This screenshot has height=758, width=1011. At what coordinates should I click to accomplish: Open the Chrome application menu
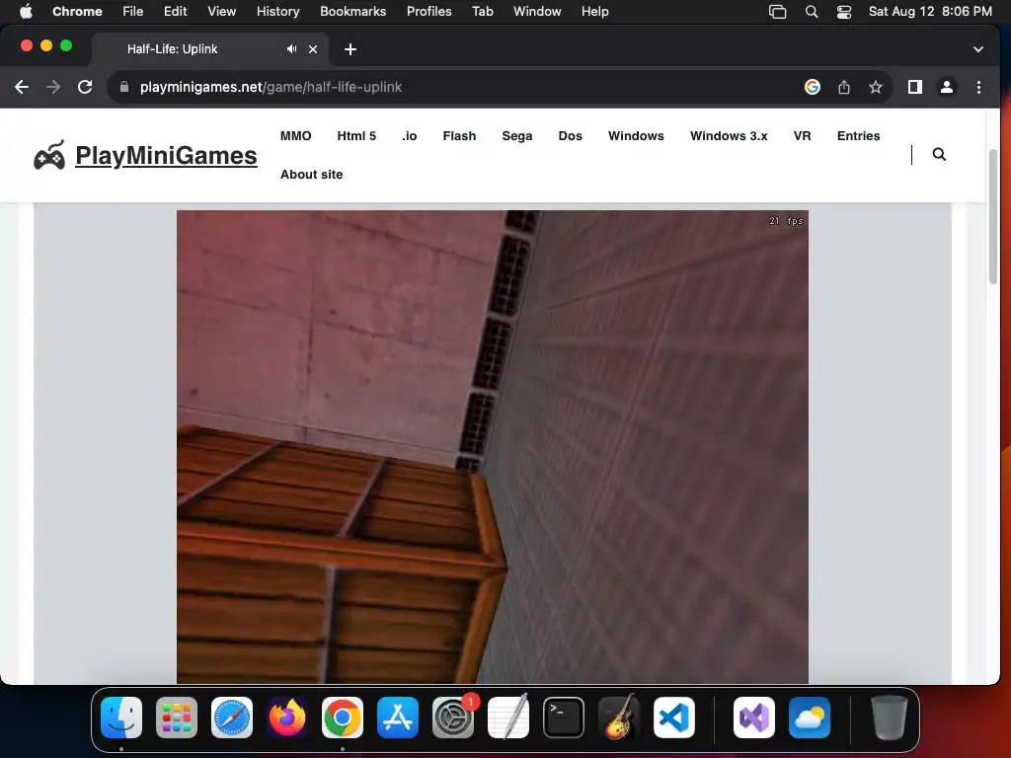coord(77,12)
